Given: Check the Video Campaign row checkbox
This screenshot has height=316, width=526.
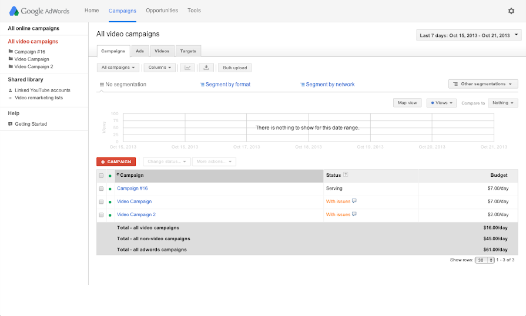Looking at the screenshot, I should click(x=101, y=201).
